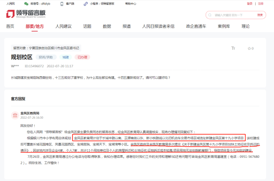This screenshot has height=181, width=274.
Task: Click the 帮助中心 help link
Action: tap(131, 3)
